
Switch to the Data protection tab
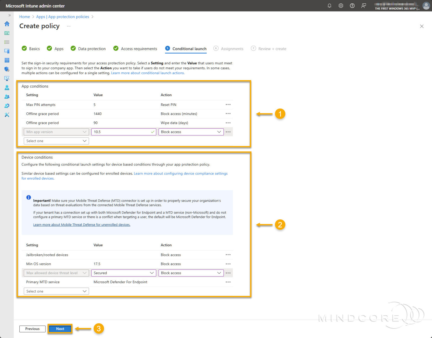[x=92, y=49]
